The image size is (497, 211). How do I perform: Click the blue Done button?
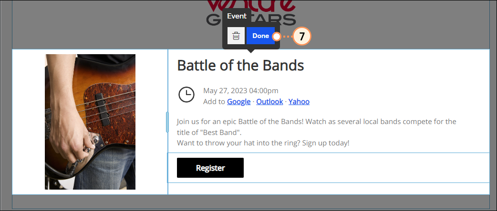point(260,36)
